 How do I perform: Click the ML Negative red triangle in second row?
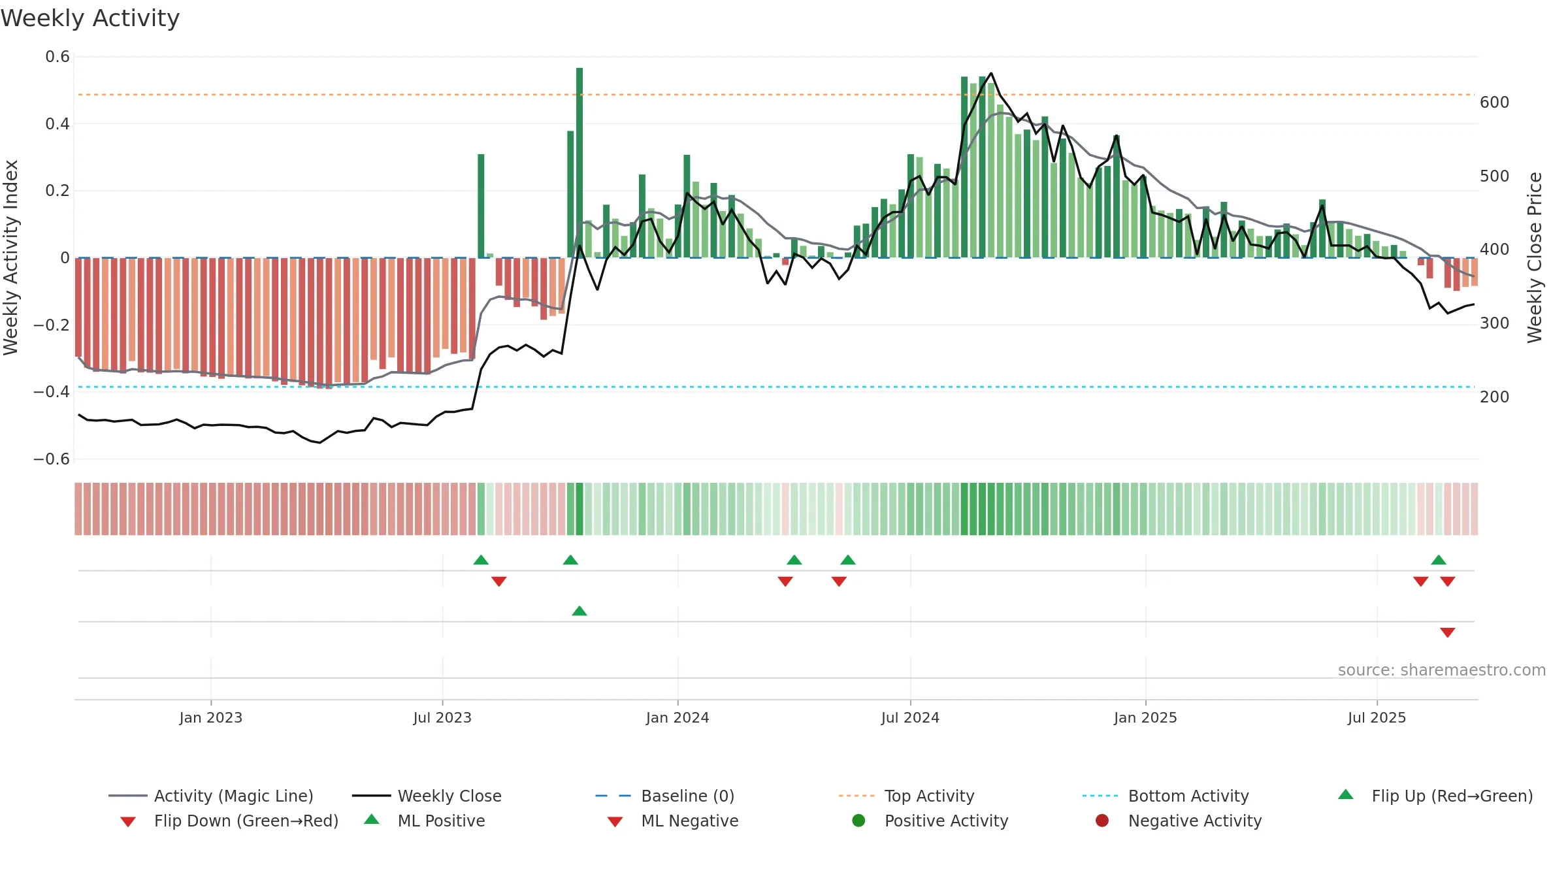[1448, 632]
